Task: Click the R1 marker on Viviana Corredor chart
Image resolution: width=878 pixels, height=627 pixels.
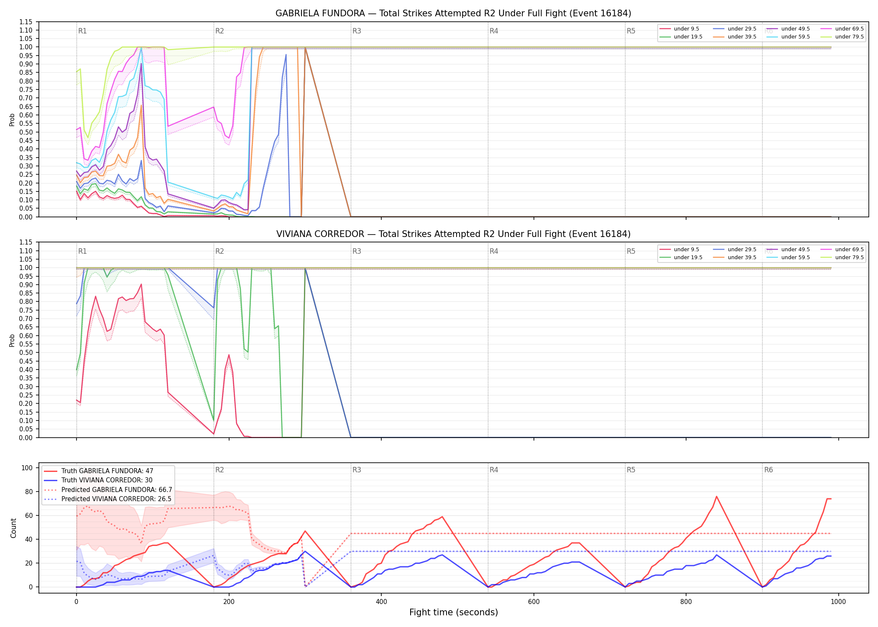Action: 82,251
